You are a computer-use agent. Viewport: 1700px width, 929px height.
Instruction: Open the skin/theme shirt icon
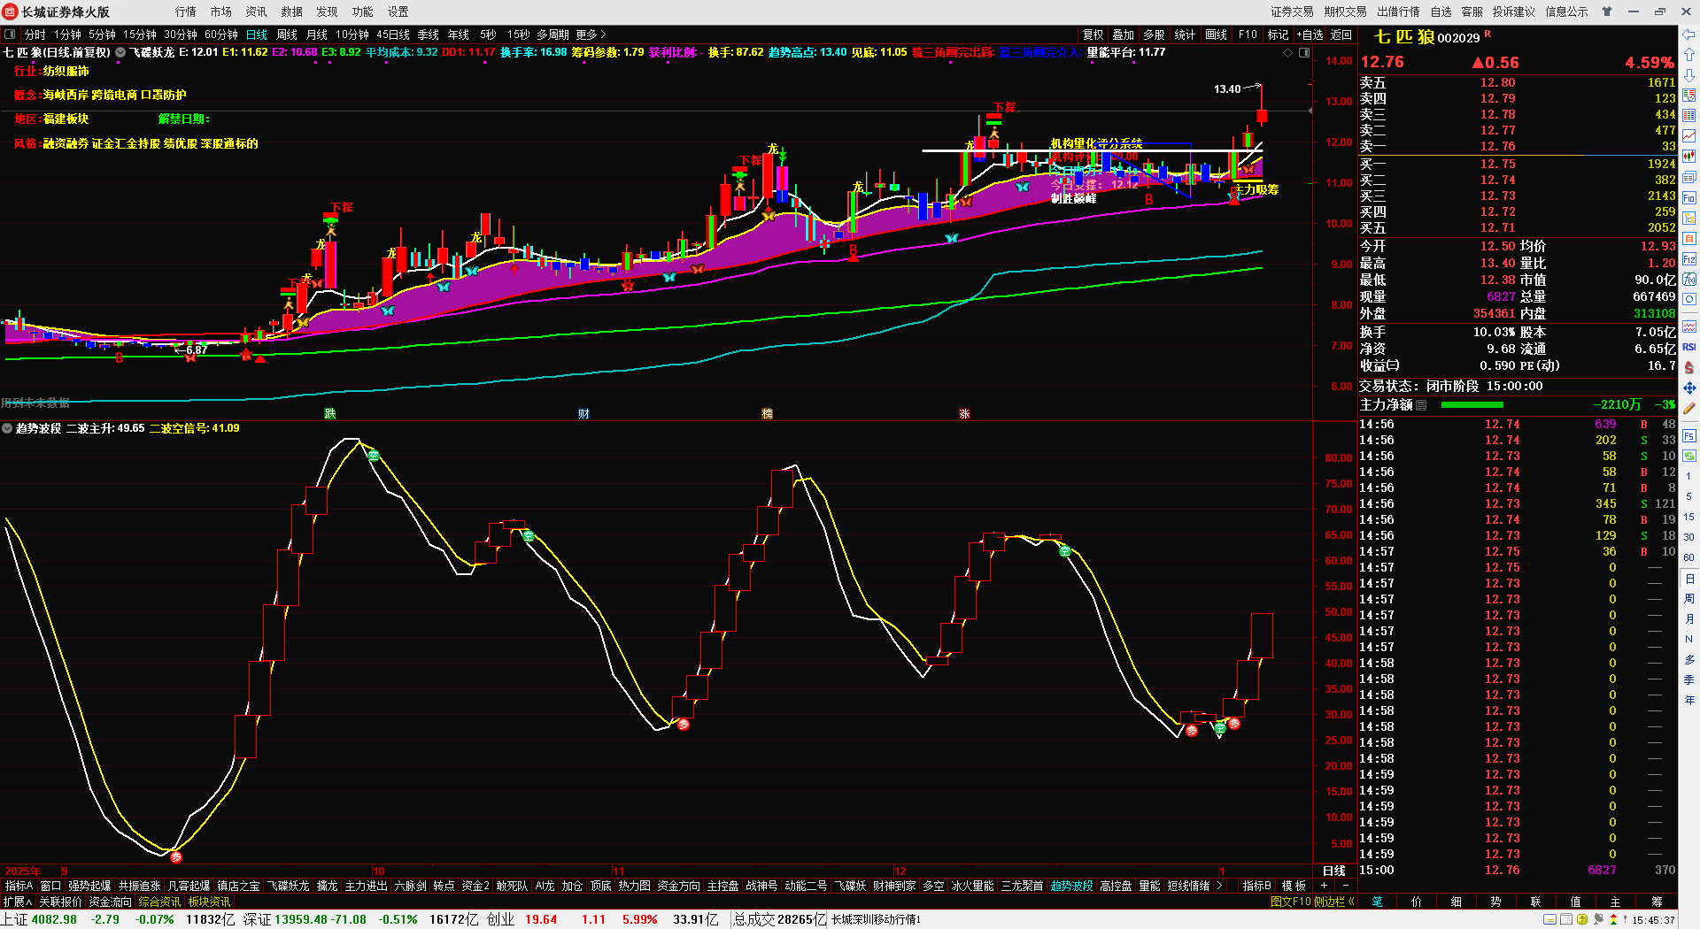point(1608,12)
